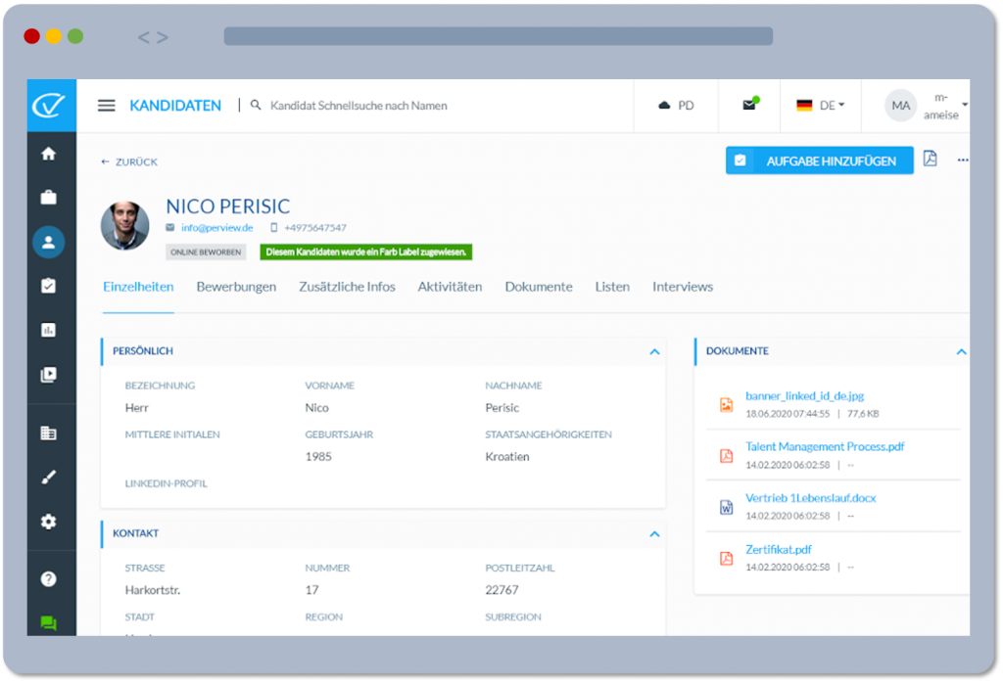
Task: Click the help question mark icon
Action: (x=48, y=578)
